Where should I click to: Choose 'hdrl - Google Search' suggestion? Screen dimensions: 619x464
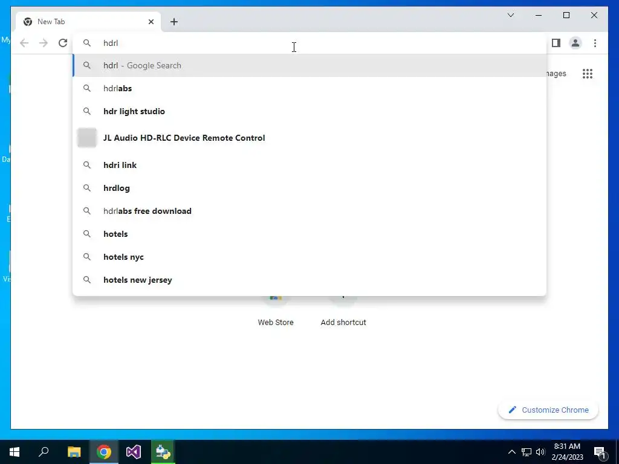click(310, 65)
